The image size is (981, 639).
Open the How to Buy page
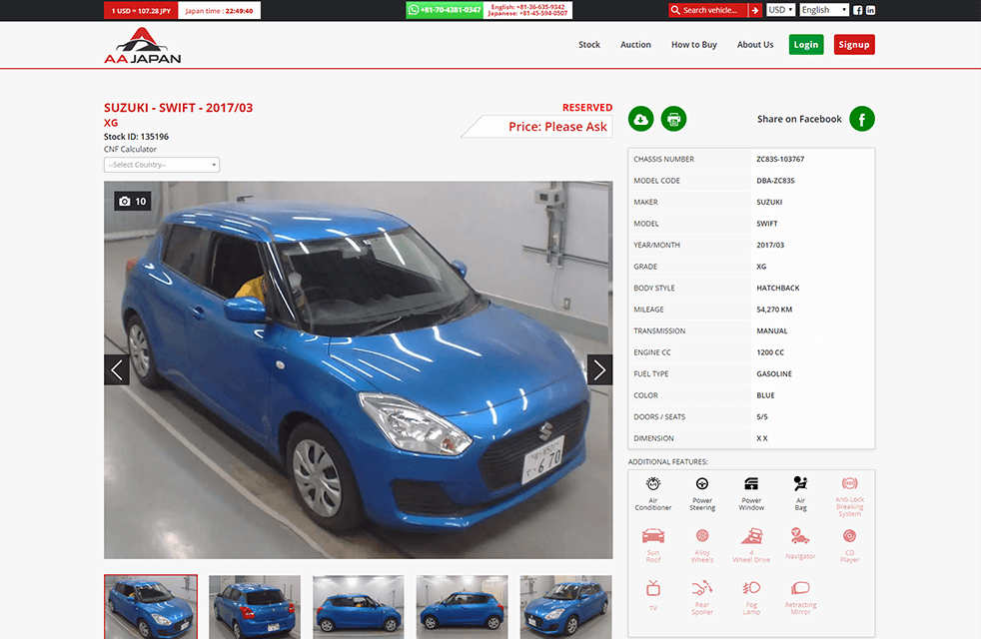pos(693,45)
